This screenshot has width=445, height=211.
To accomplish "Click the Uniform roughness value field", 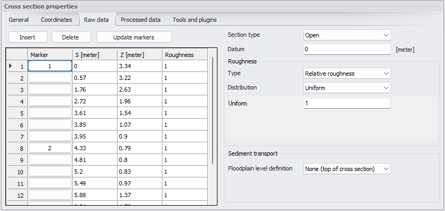I will (347, 103).
